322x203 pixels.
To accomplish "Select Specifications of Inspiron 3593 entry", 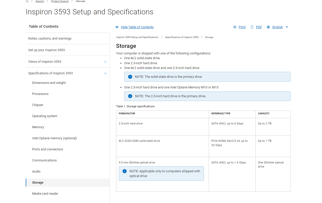I will click(50, 73).
